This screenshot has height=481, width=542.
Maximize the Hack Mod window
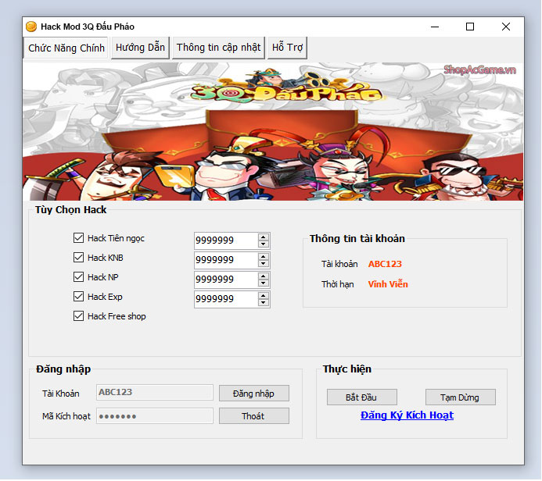[470, 27]
